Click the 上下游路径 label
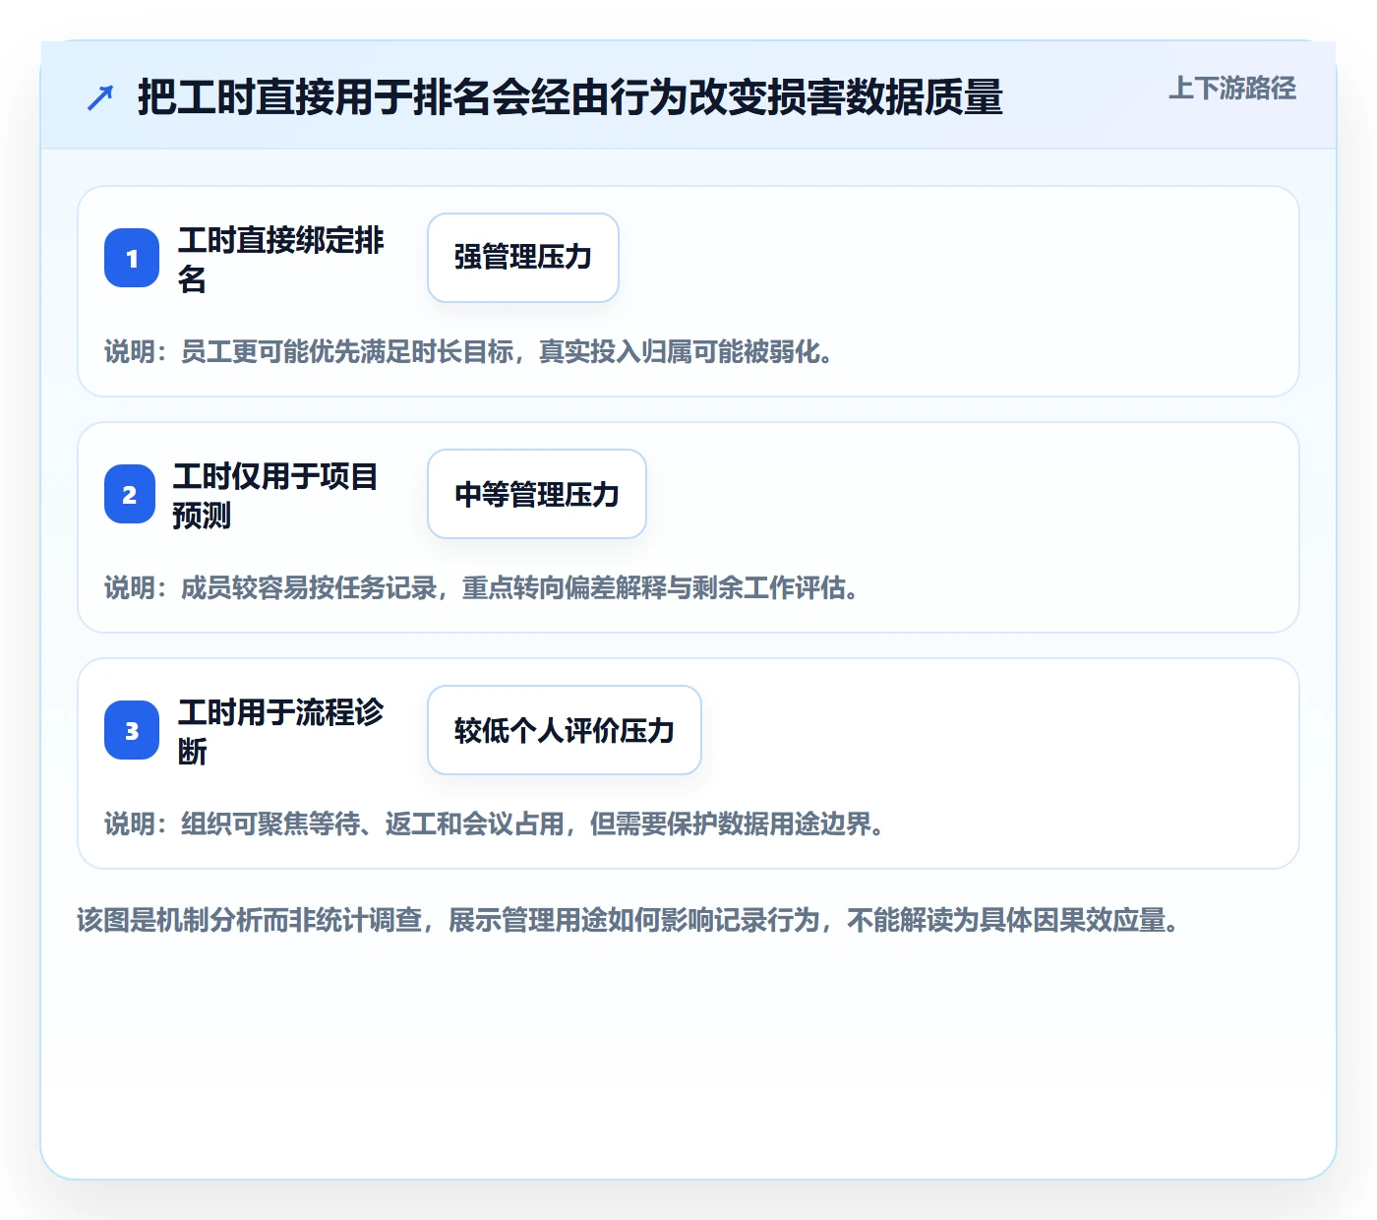The width and height of the screenshot is (1377, 1220). tap(1232, 89)
